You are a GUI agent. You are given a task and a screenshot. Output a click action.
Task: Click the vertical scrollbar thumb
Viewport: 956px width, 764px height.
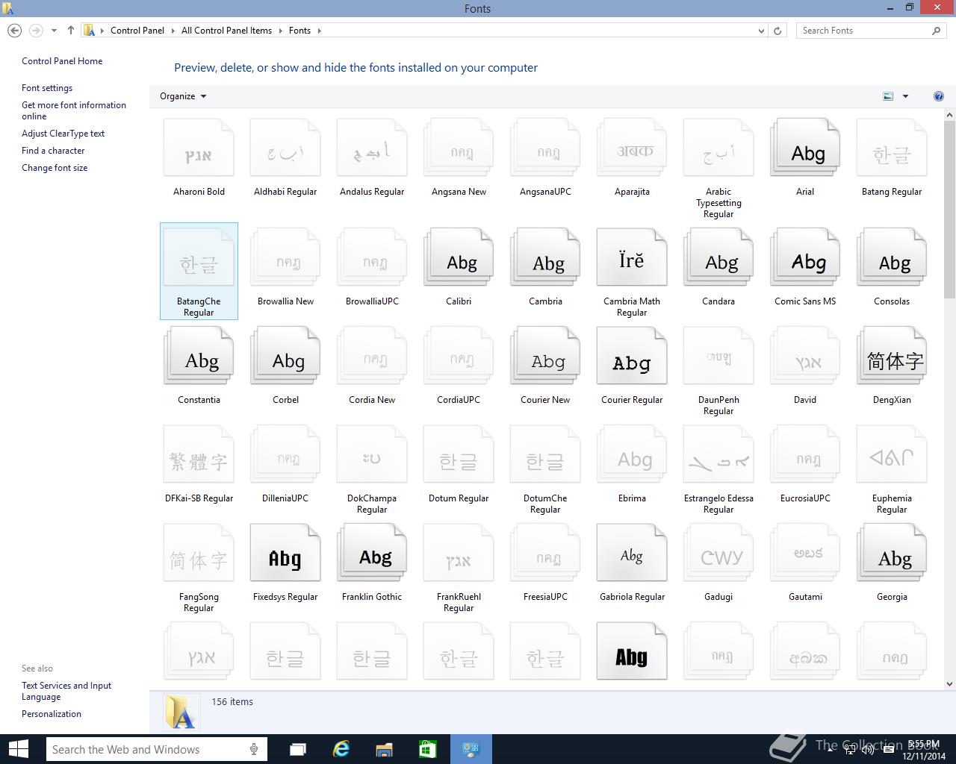(x=949, y=209)
